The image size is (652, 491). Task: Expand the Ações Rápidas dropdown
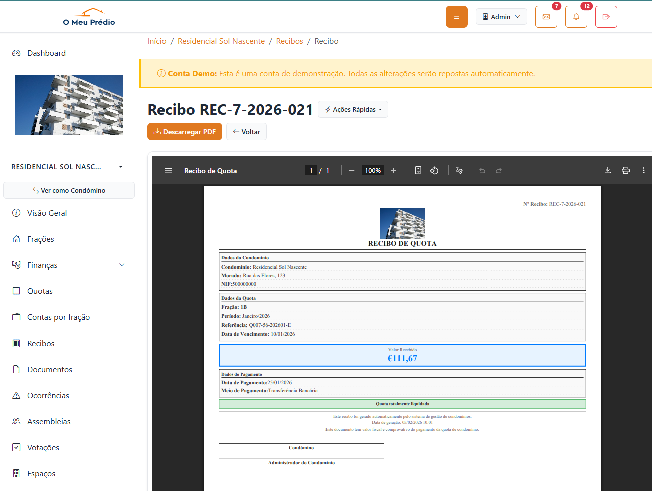pos(353,110)
